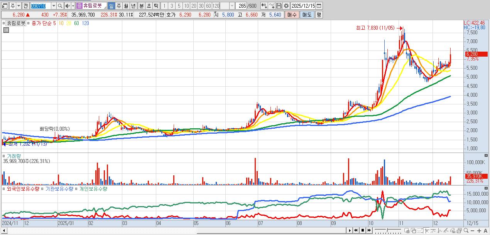
Task: Select the 년 (yearly) period toggle
Action: point(133,6)
